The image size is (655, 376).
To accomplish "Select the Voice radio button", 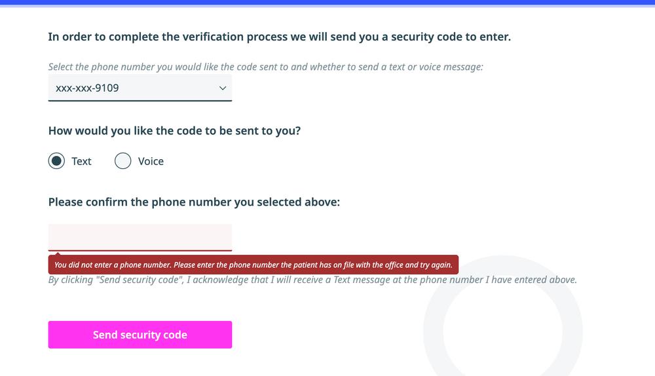I will point(123,161).
